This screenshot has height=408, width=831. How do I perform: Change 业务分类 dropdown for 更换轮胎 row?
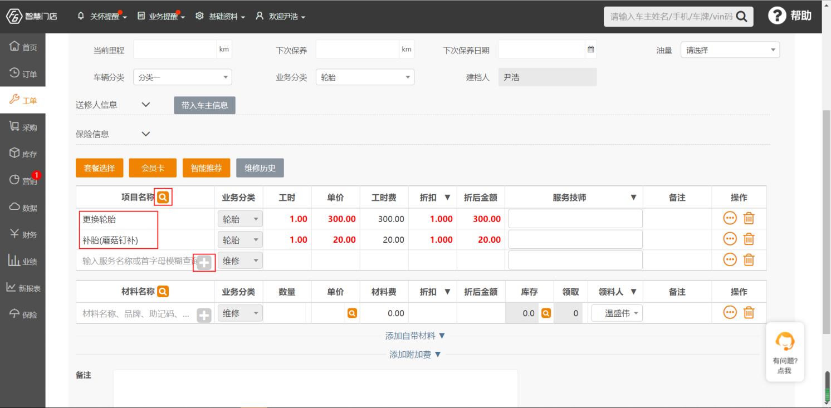point(240,219)
